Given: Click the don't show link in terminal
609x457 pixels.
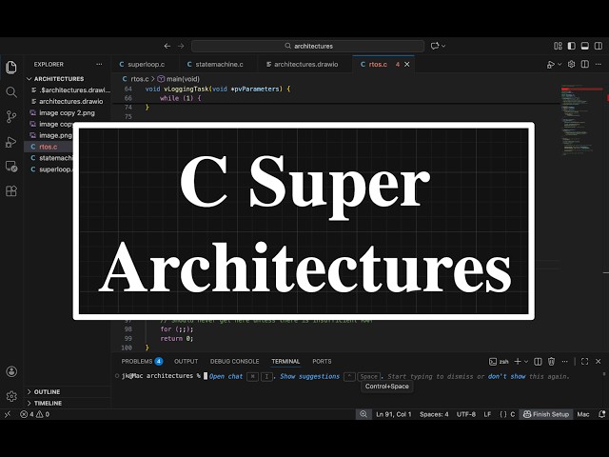Looking at the screenshot, I should [506, 376].
